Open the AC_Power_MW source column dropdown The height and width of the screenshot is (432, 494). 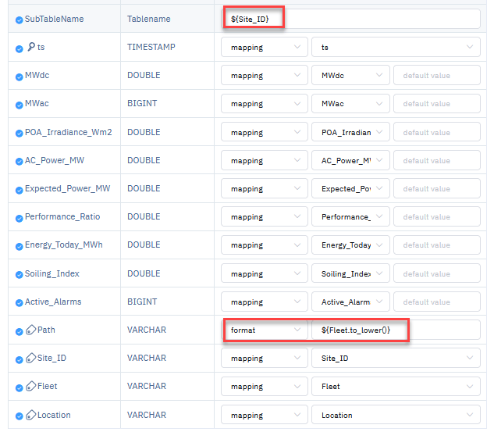[x=350, y=161]
